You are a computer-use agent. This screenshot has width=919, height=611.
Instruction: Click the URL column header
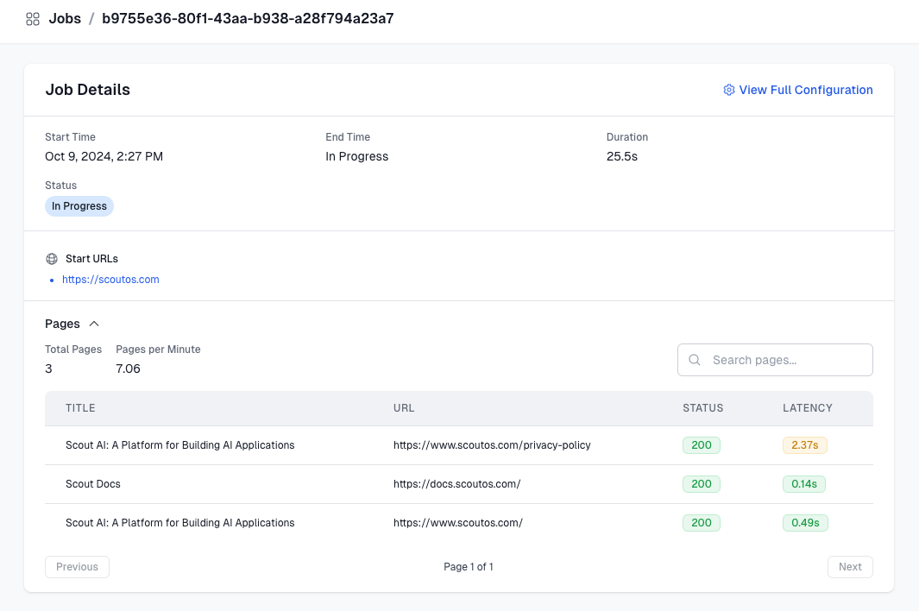404,408
